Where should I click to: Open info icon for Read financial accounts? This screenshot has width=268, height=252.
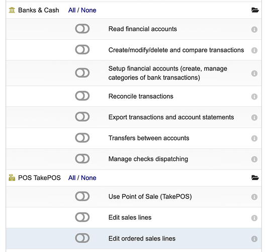coord(254,29)
